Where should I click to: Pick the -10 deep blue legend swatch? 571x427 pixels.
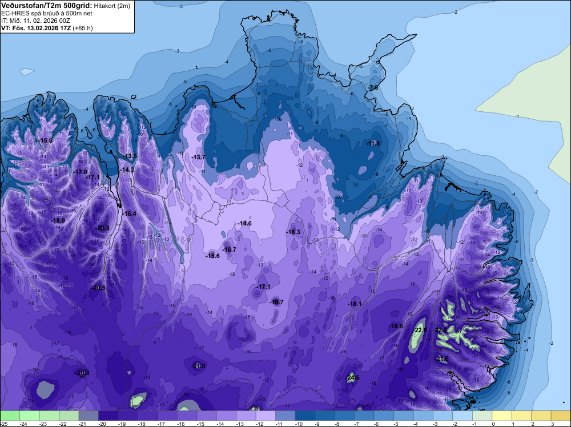(x=305, y=416)
